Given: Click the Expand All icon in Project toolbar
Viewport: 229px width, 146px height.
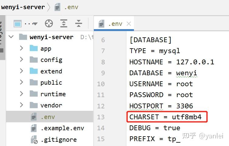Looking at the screenshot, I should coord(64,23).
